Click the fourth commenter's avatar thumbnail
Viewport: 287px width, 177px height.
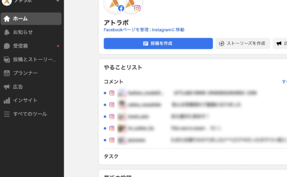point(122,128)
